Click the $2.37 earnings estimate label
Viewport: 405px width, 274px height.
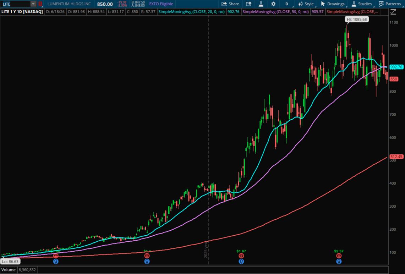[x=339, y=251]
